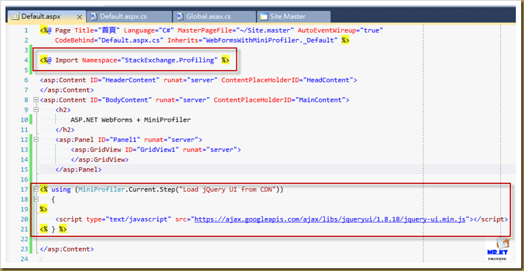Viewport: 524px width, 271px height.
Task: Click the "text/javascript" type value
Action: pos(138,219)
